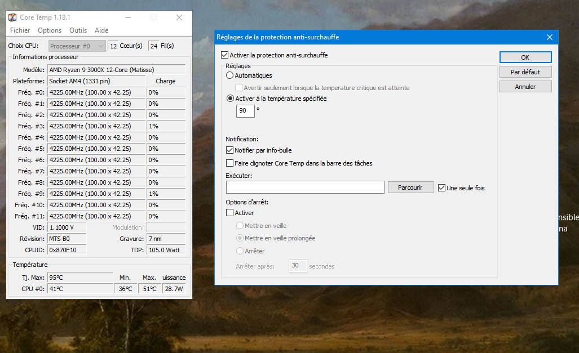The width and height of the screenshot is (579, 353).
Task: Close the Core Temp window
Action: point(179,17)
